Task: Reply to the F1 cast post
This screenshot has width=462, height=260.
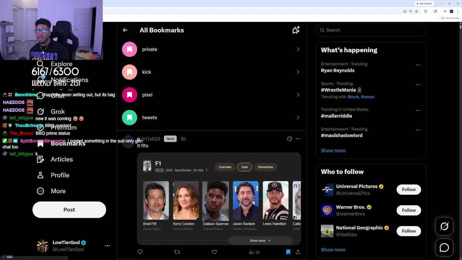Action: (x=140, y=252)
